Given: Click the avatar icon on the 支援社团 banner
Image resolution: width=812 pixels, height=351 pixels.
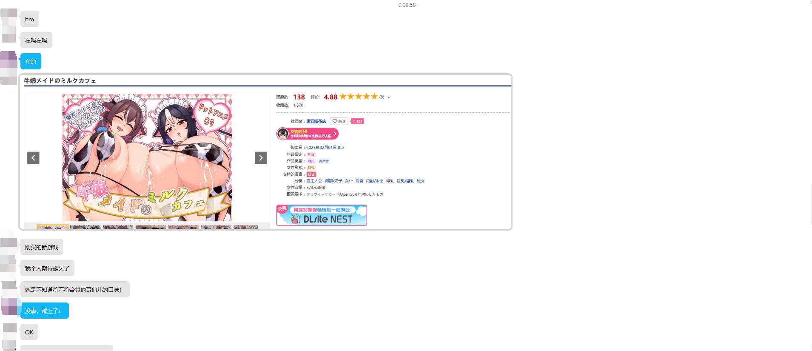Looking at the screenshot, I should tap(283, 134).
